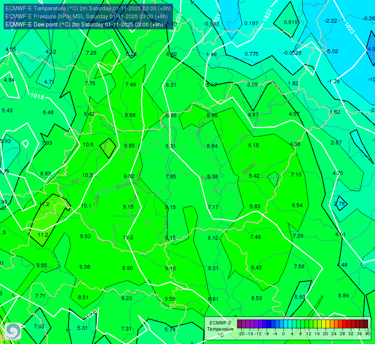Click the 6.84 temperature value

(x=344, y=295)
